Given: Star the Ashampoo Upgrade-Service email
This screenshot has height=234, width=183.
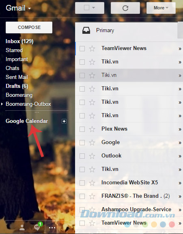Looking at the screenshot, I should click(92, 210).
